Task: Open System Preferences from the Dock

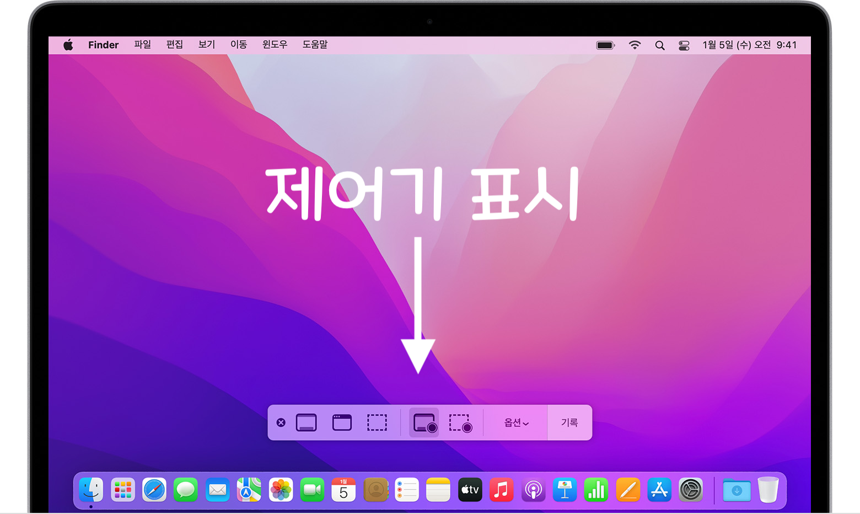Action: [690, 490]
